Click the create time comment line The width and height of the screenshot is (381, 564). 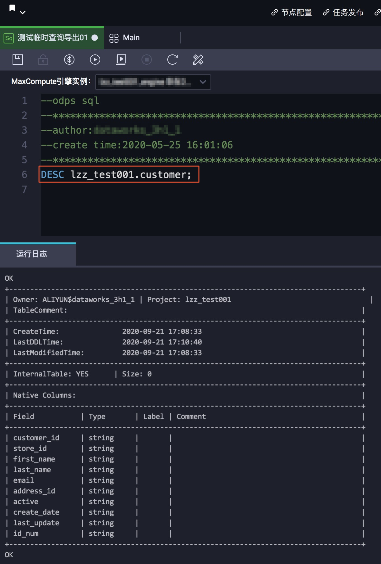point(137,145)
